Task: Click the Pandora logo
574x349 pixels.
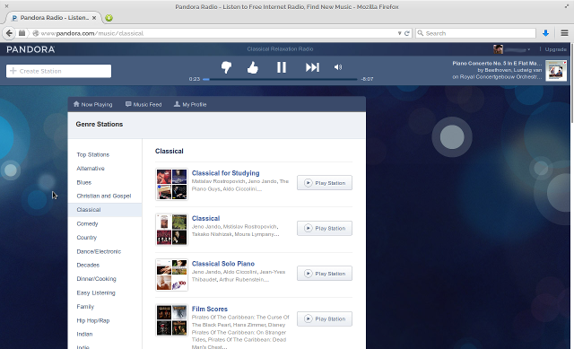Action: tap(30, 49)
